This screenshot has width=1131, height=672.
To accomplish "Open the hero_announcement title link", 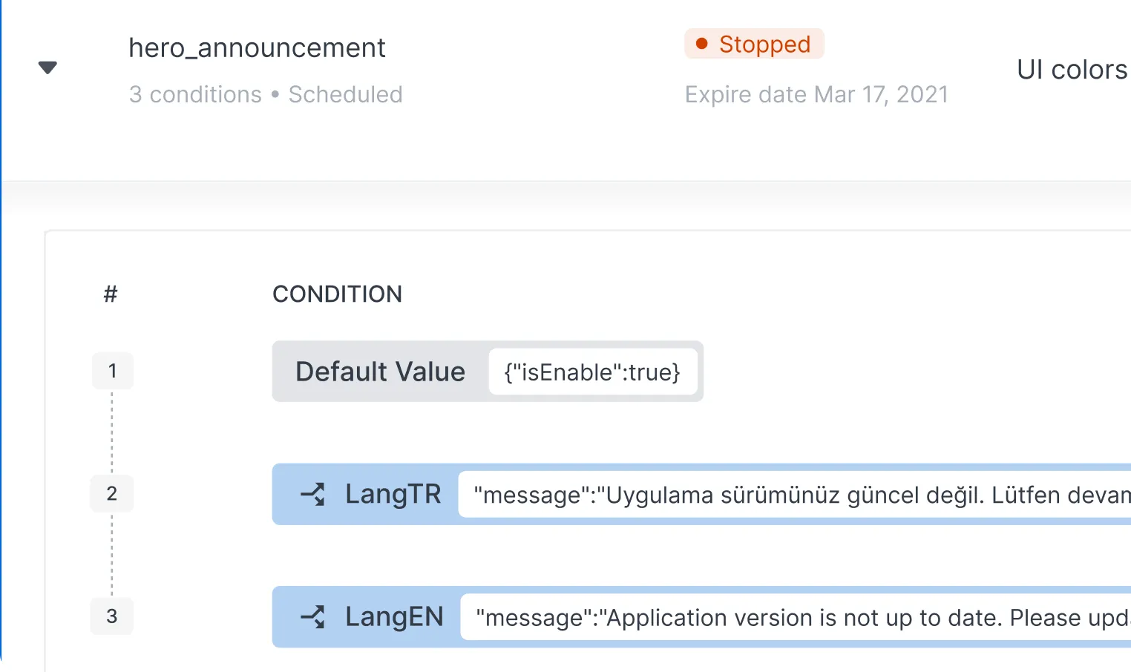I will 258,47.
